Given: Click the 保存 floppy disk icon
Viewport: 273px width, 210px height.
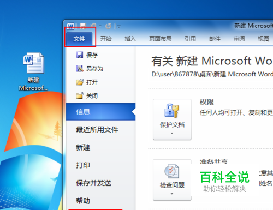Looking at the screenshot, I should pos(80,55).
